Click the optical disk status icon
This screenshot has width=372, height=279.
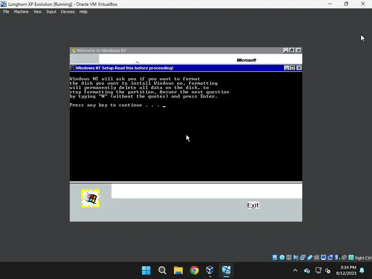(282, 258)
